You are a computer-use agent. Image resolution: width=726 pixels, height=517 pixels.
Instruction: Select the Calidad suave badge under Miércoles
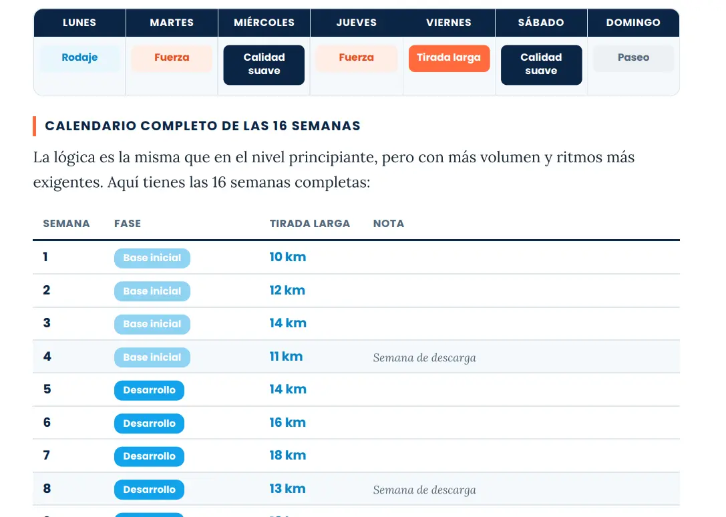[x=264, y=64]
